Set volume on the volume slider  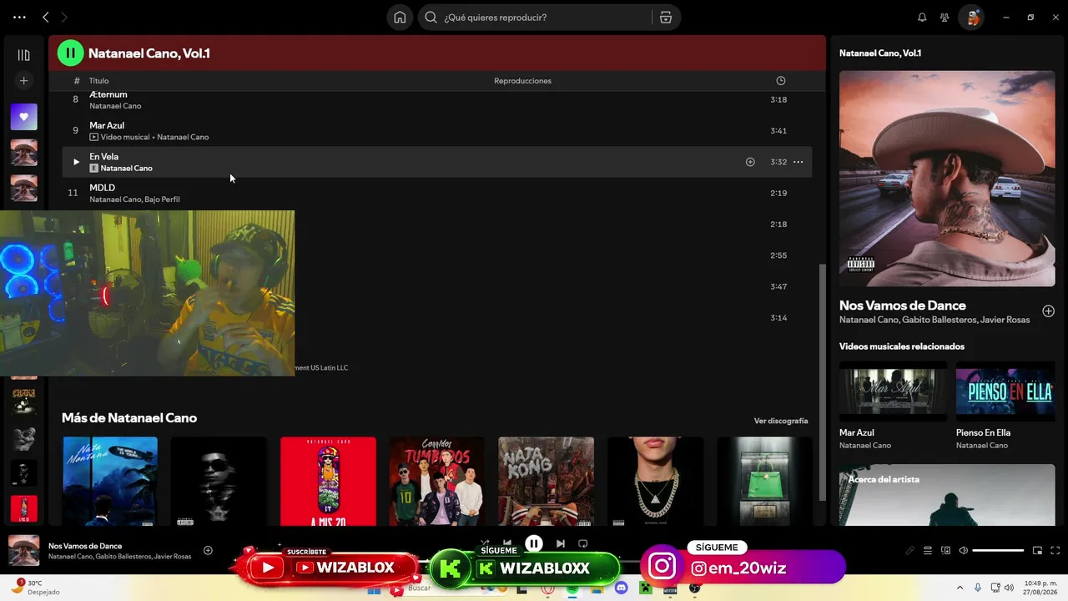(998, 550)
